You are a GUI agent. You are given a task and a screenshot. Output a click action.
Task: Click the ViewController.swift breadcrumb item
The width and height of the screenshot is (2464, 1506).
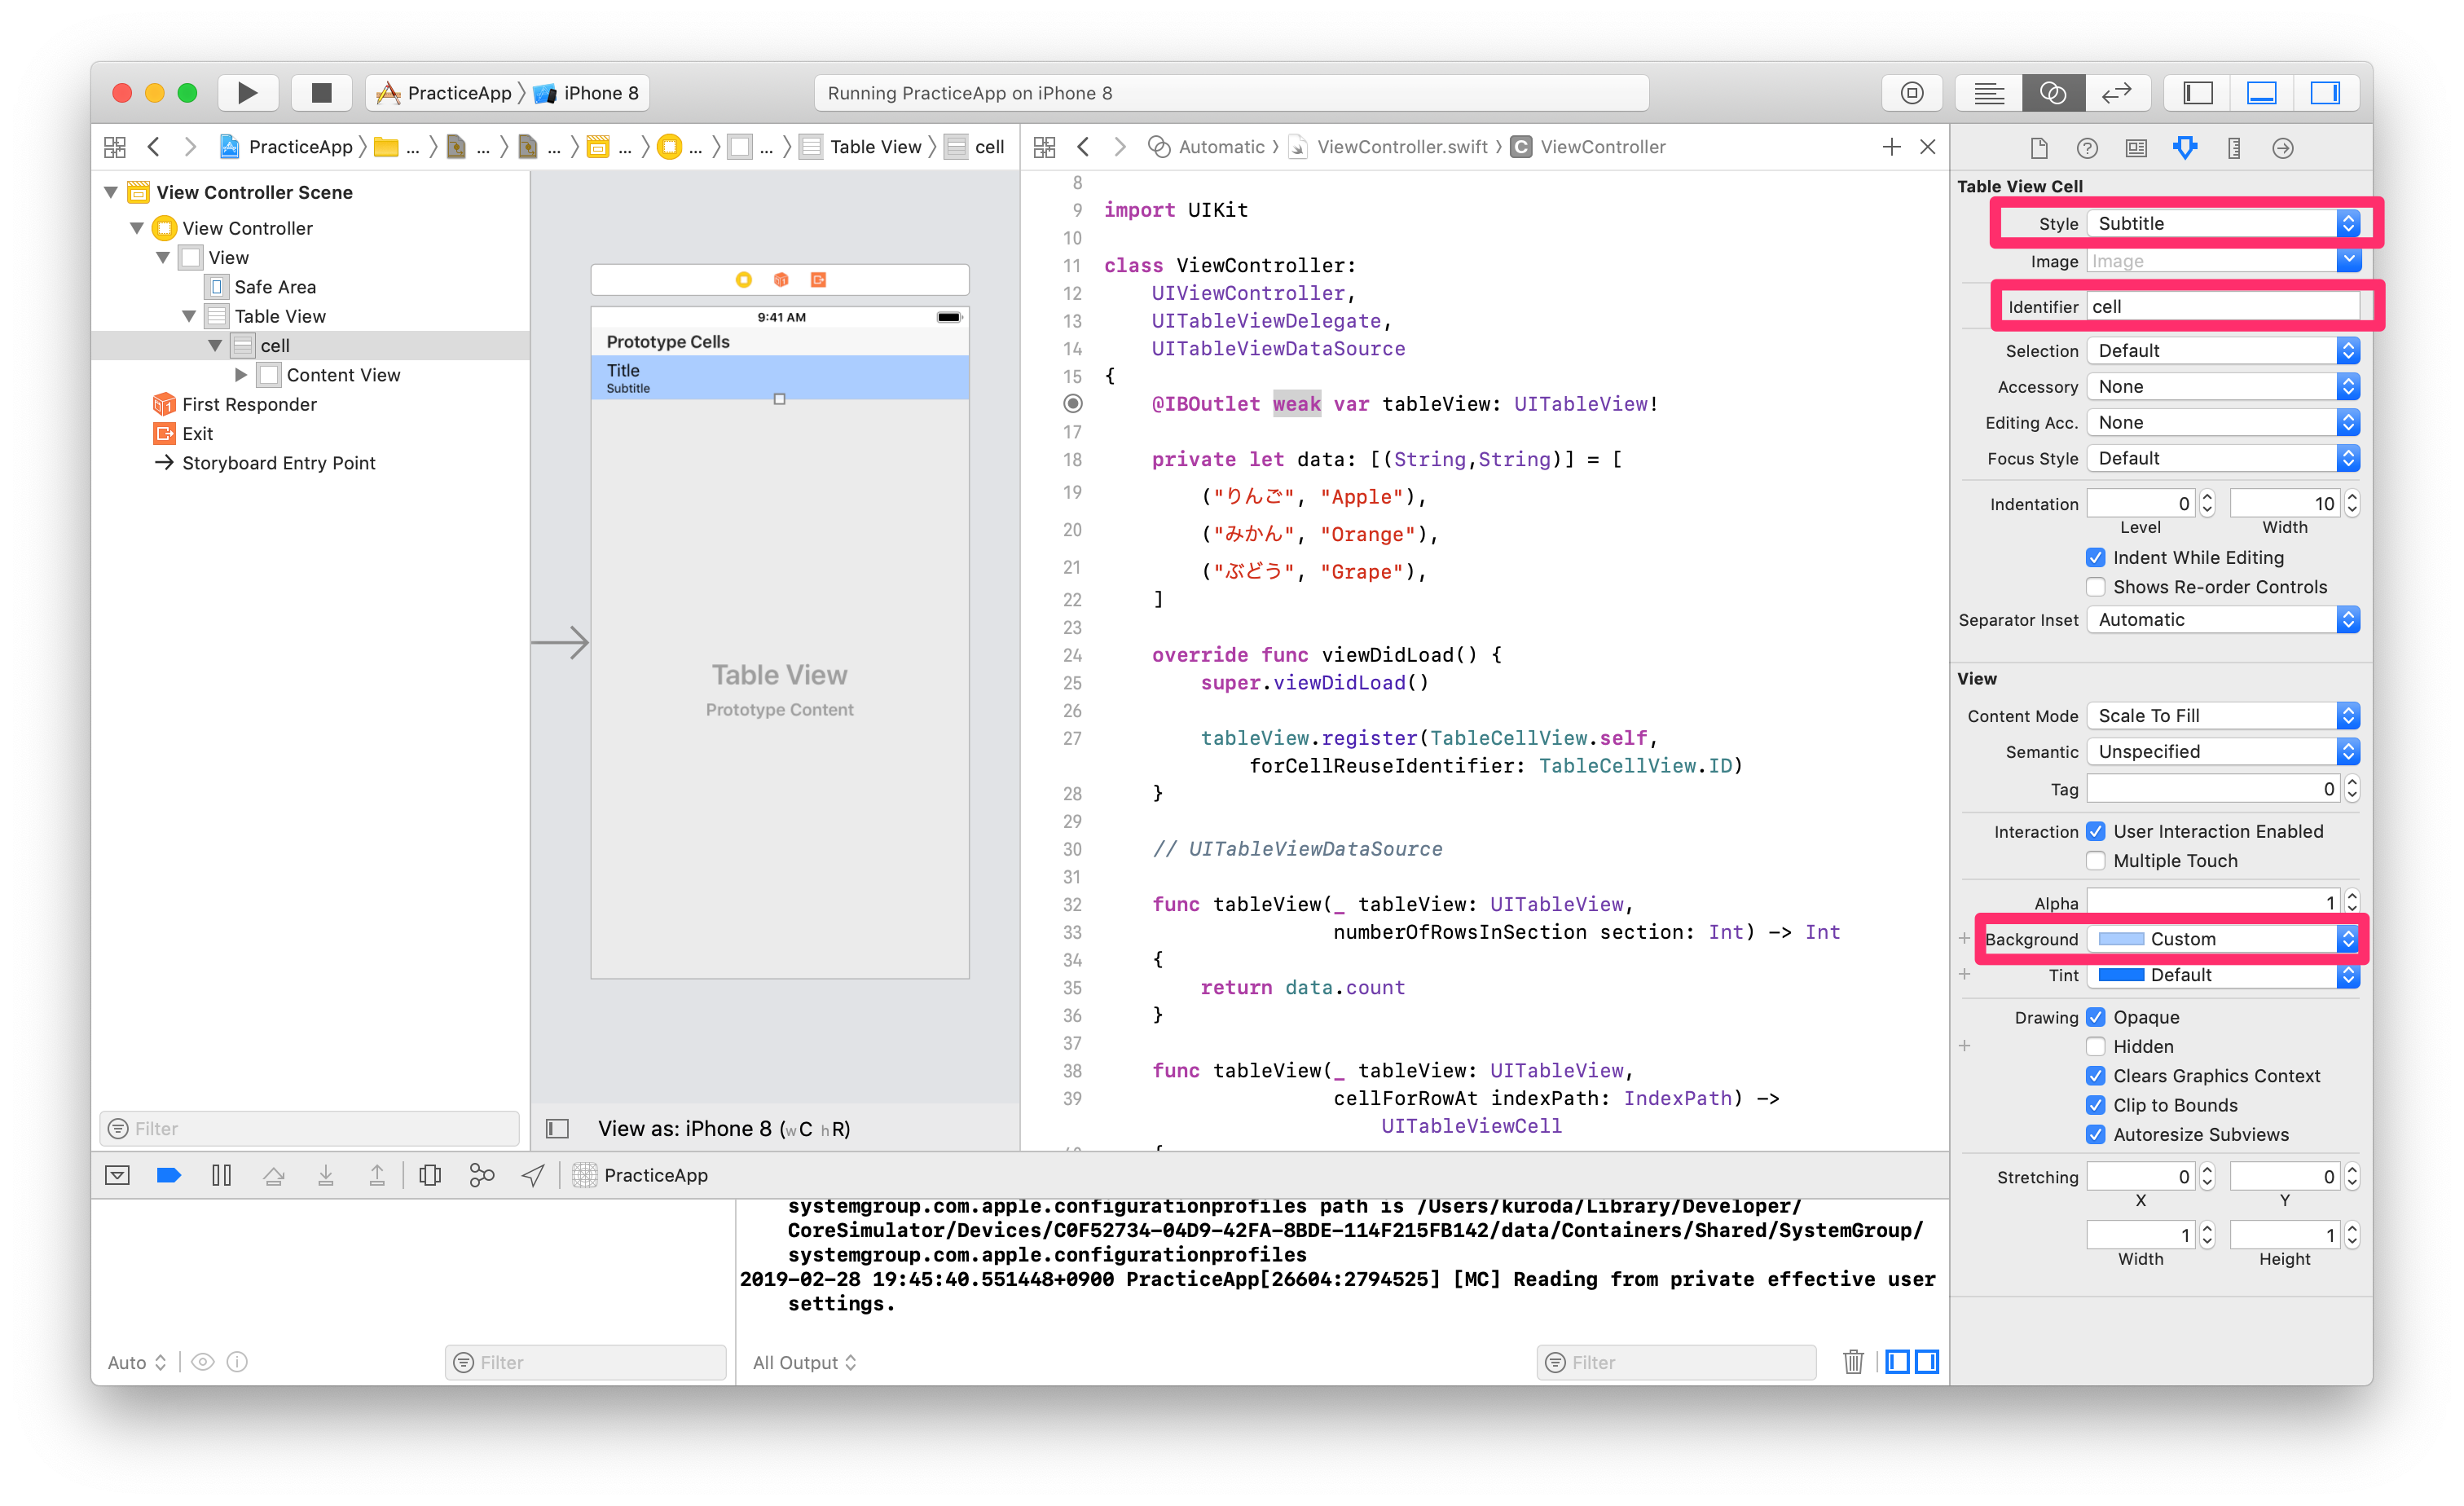[x=1401, y=147]
